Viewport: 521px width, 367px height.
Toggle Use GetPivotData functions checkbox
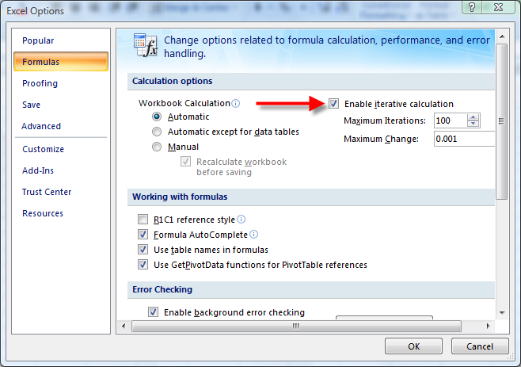143,265
